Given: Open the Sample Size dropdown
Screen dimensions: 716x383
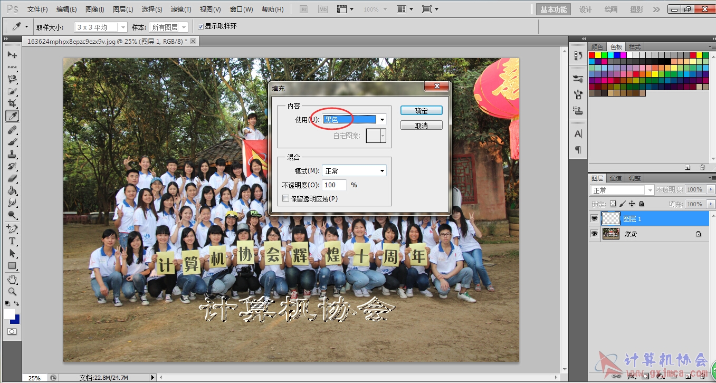Looking at the screenshot, I should point(101,27).
